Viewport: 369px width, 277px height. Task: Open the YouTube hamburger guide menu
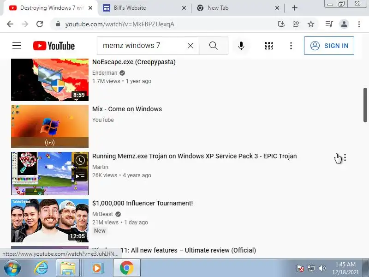pyautogui.click(x=17, y=45)
